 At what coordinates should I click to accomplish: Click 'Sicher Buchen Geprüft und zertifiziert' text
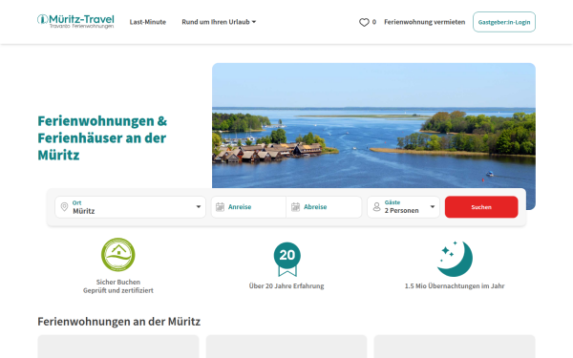coord(118,286)
